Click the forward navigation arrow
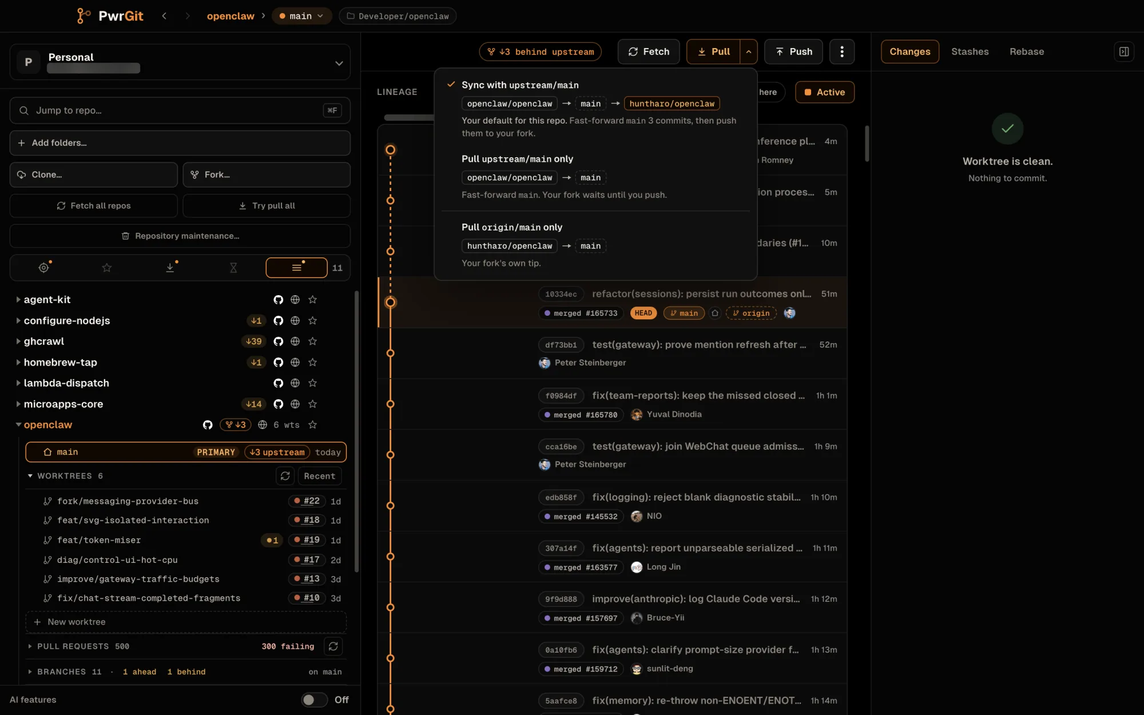Viewport: 1144px width, 715px height. (187, 16)
